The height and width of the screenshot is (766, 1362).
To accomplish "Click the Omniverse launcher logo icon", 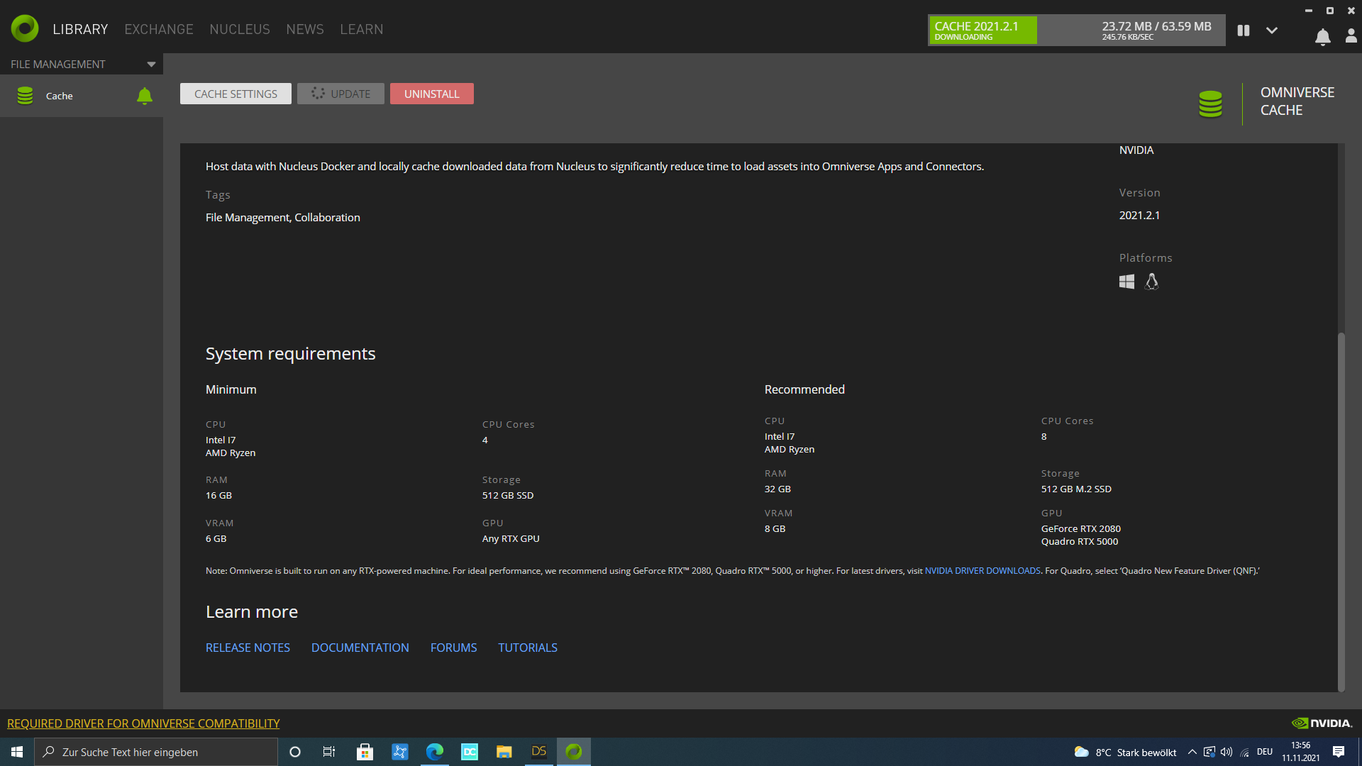I will [x=25, y=29].
